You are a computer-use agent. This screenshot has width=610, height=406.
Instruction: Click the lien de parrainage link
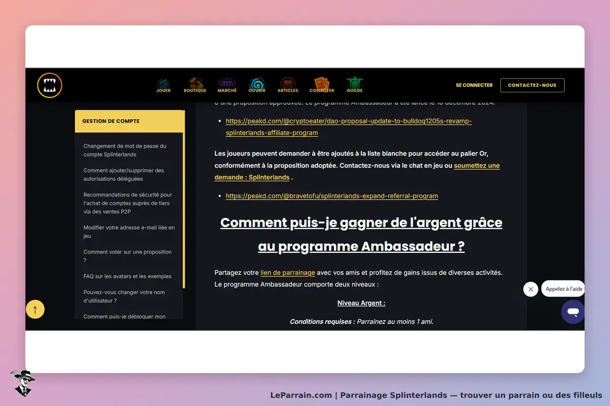click(x=288, y=273)
